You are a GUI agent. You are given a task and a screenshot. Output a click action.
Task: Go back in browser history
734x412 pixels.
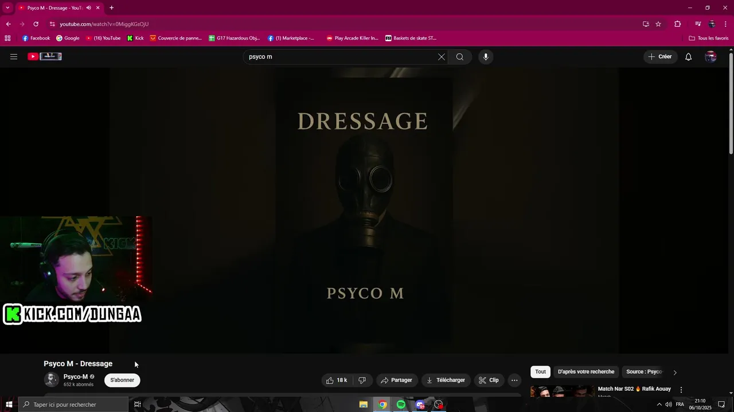(8, 24)
